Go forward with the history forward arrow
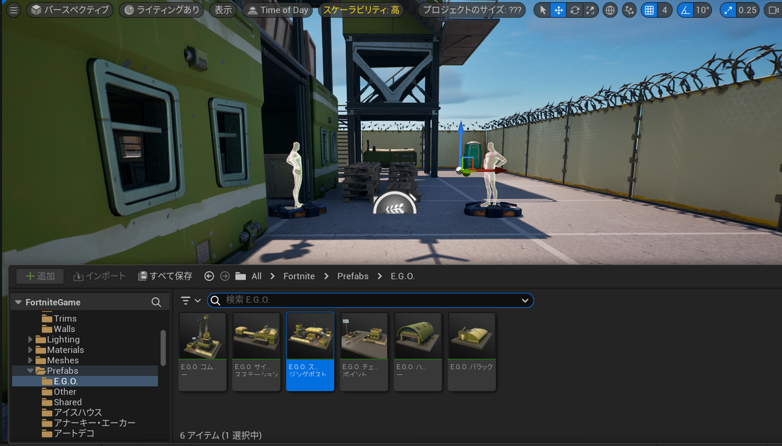The width and height of the screenshot is (782, 446). pyautogui.click(x=225, y=276)
